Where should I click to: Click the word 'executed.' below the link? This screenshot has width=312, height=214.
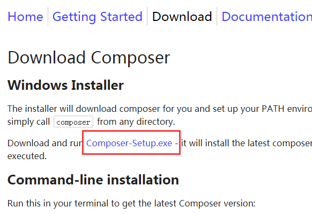pos(27,156)
